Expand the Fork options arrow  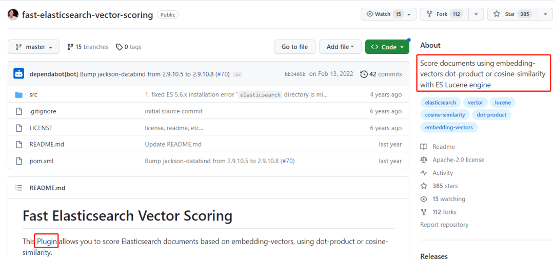pyautogui.click(x=476, y=14)
